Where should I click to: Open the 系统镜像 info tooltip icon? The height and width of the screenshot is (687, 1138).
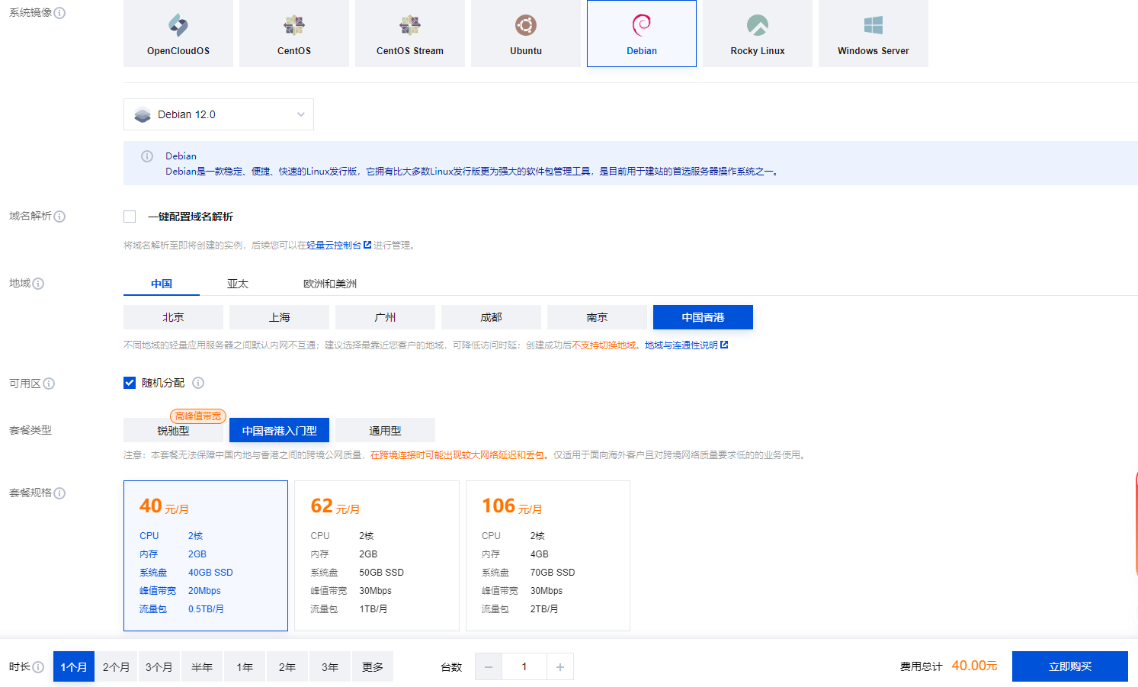click(x=60, y=12)
